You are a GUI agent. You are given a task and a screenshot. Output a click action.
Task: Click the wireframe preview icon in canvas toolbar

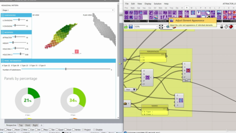[226, 27]
